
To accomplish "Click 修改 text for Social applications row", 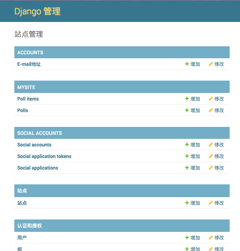I will [219, 168].
